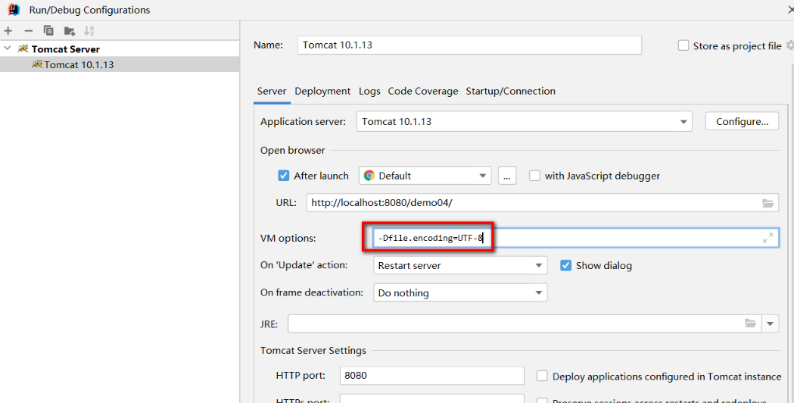Screen dimensions: 794x403
Task: Select the Tomcat Server group
Action: tap(65, 49)
